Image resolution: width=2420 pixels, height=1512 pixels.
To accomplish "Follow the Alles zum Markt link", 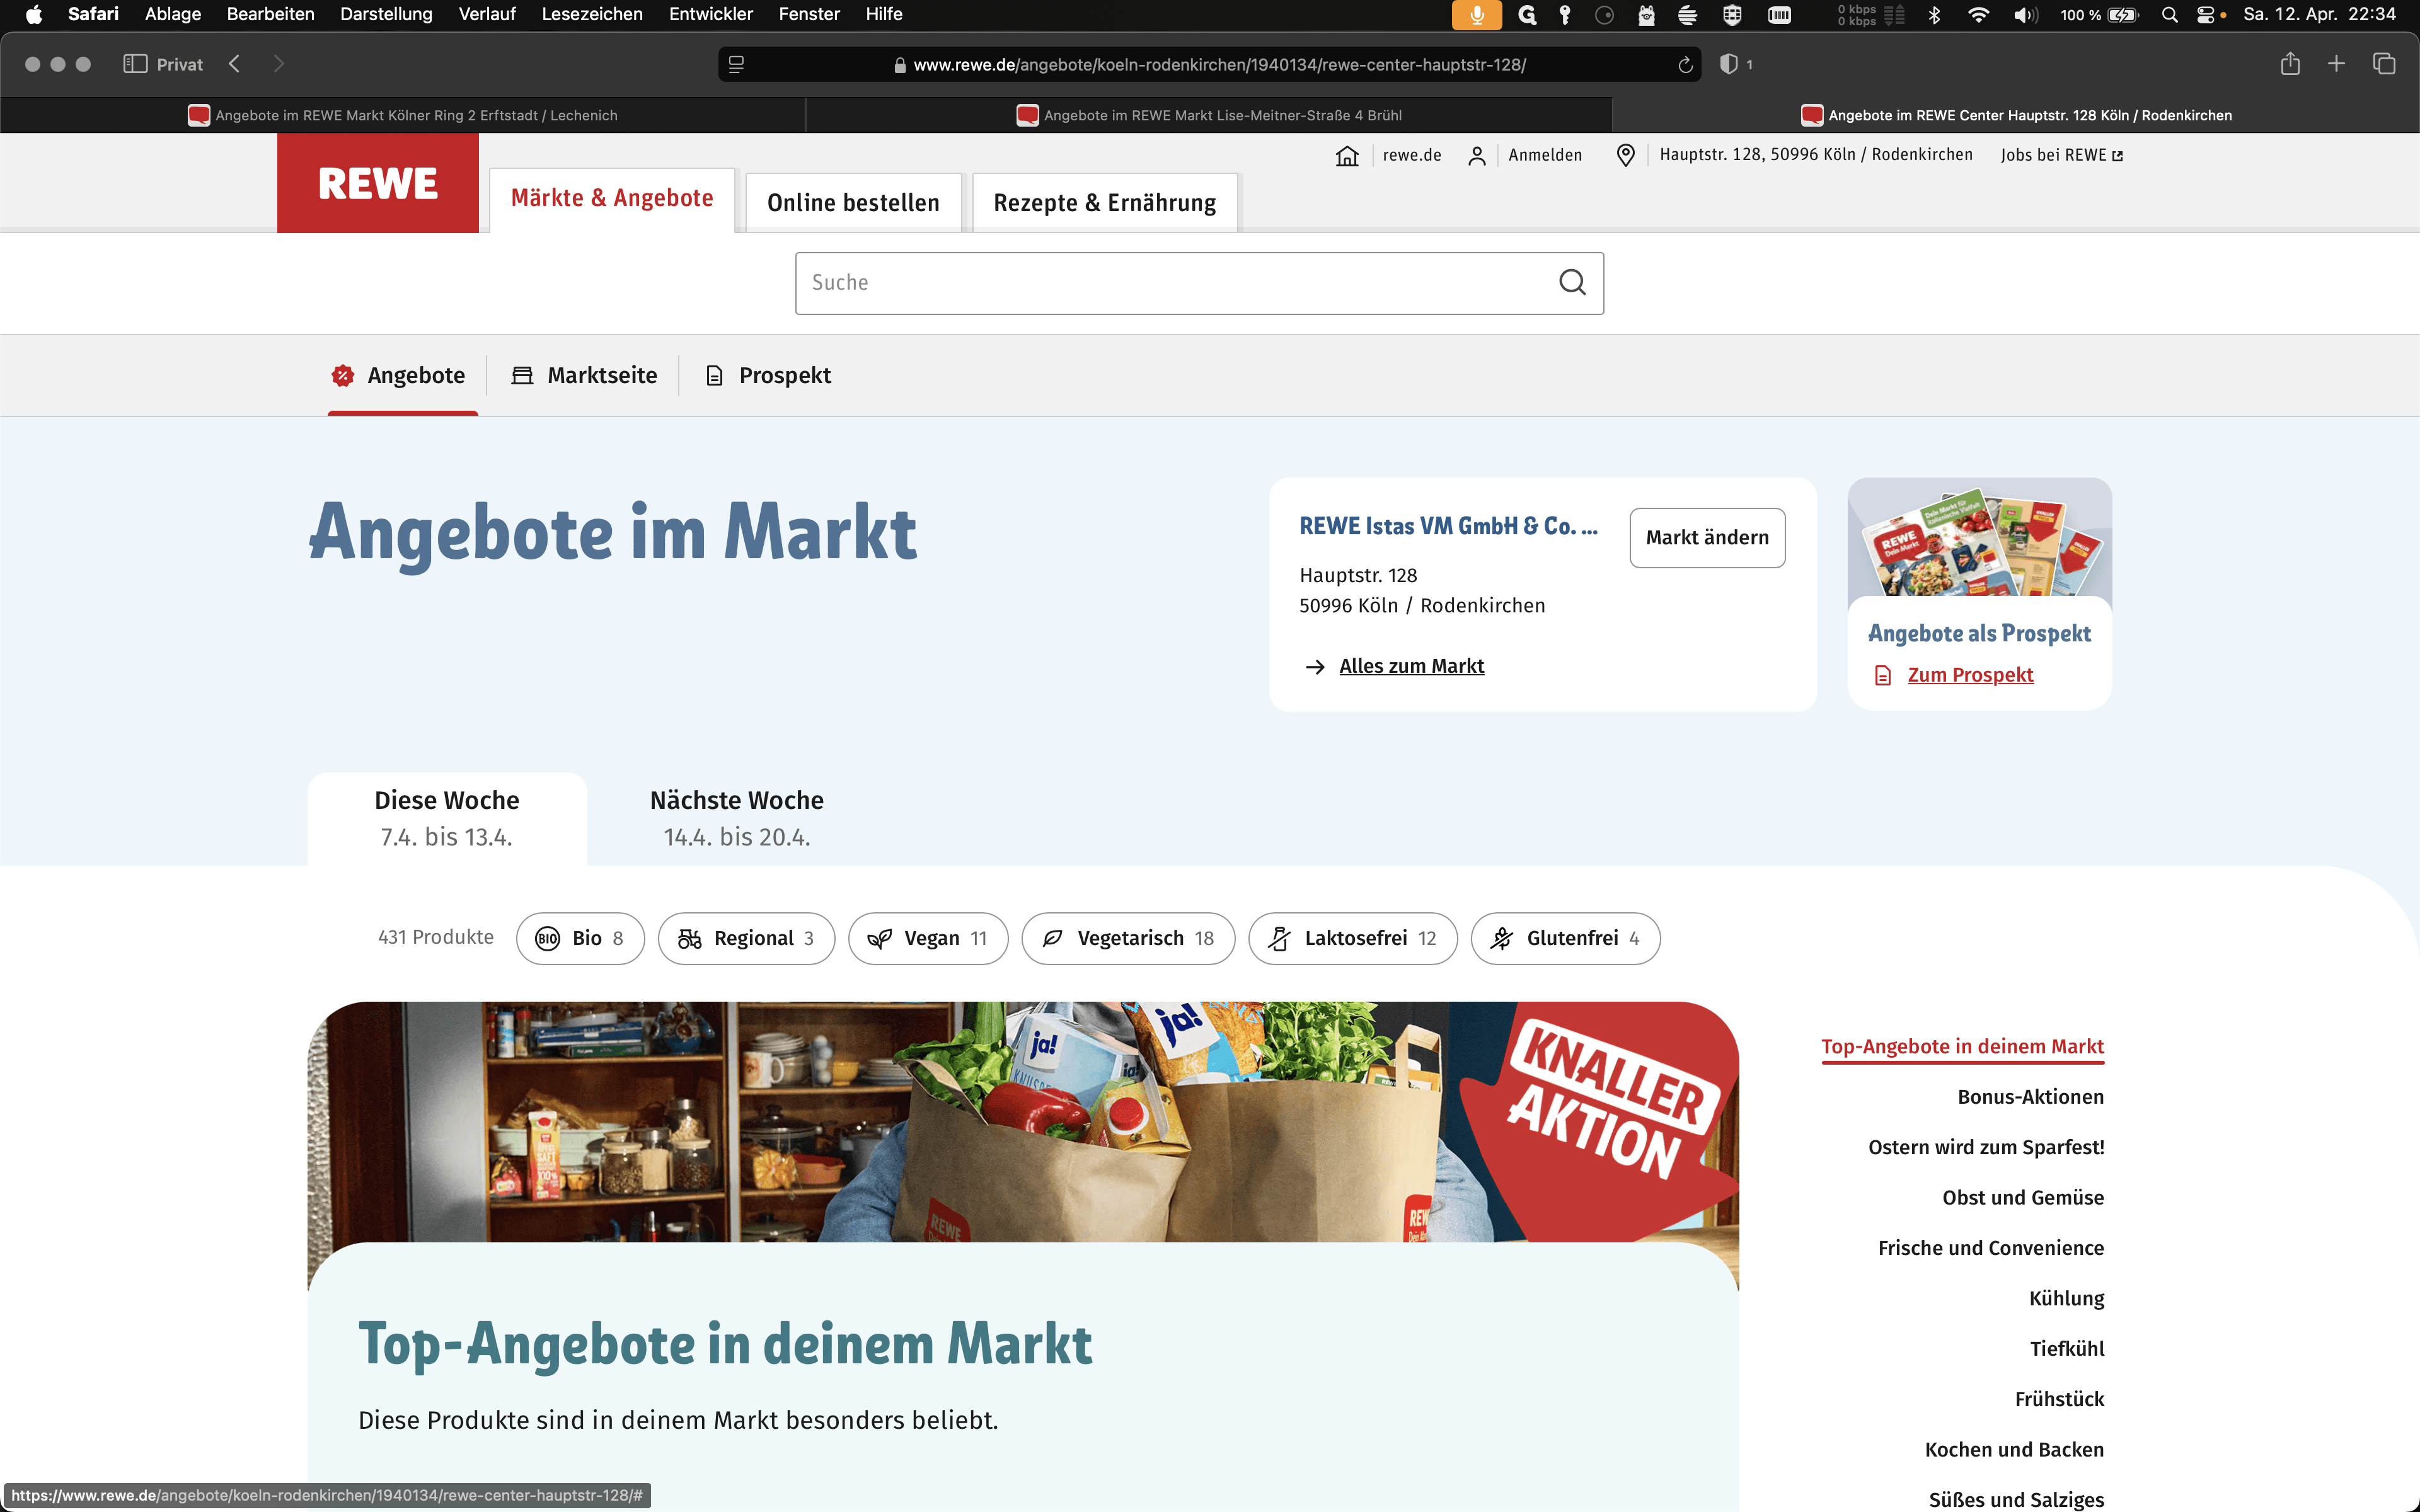I will 1411,666.
